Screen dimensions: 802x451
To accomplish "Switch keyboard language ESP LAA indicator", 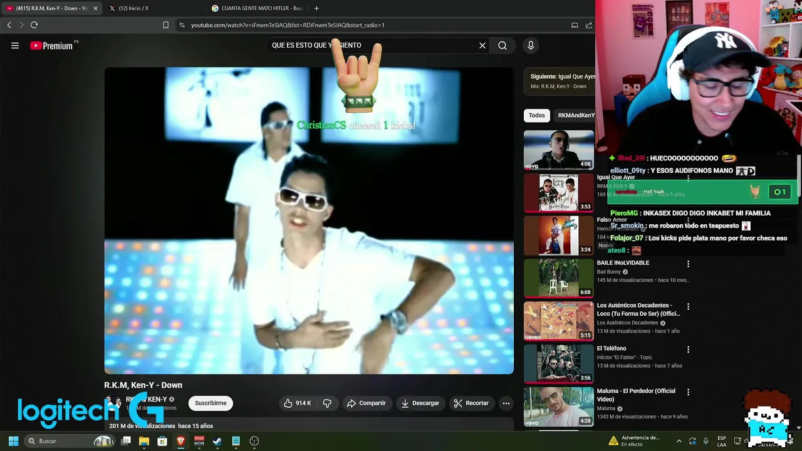I will (x=722, y=441).
